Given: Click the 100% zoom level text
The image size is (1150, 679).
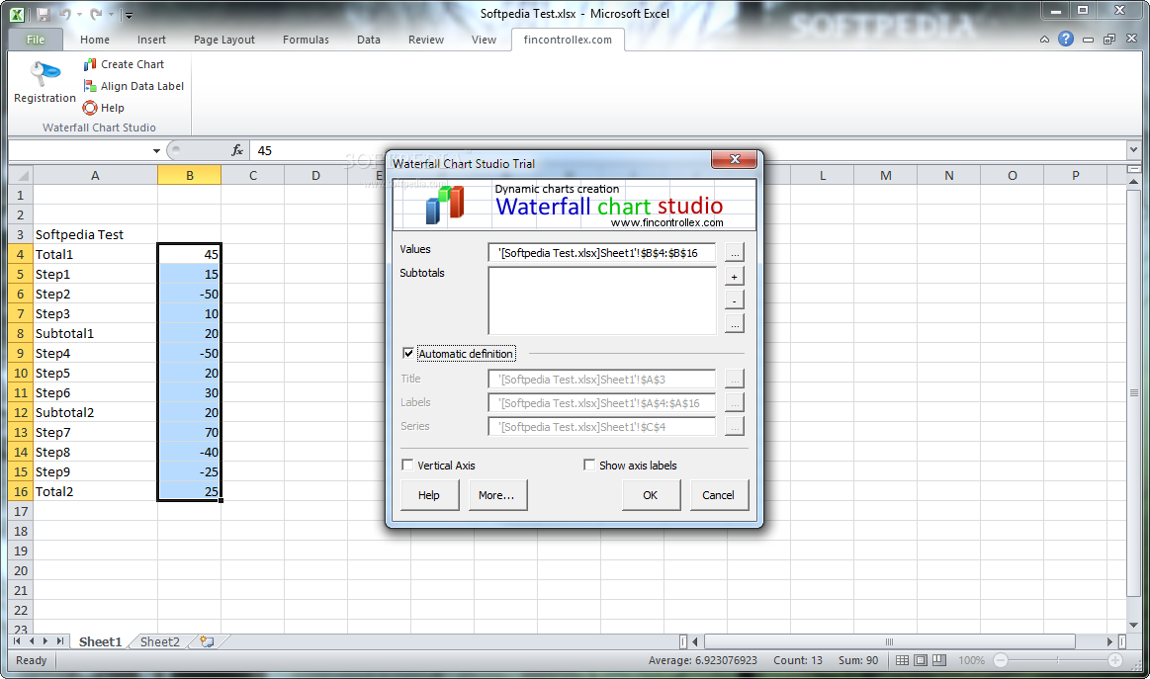Looking at the screenshot, I should (972, 660).
